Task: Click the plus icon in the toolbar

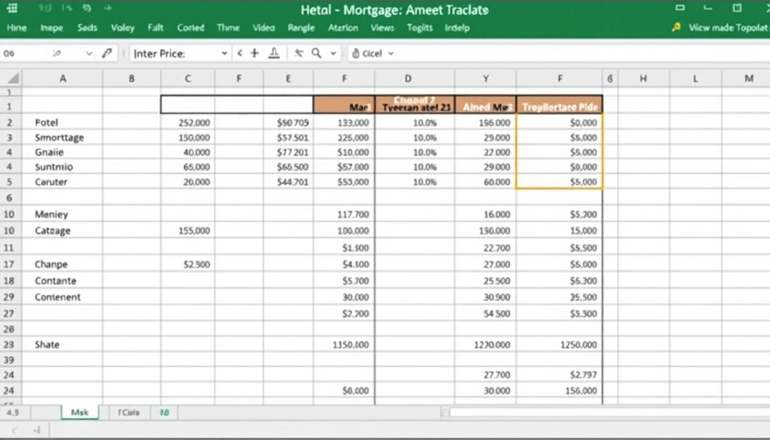Action: click(x=255, y=53)
